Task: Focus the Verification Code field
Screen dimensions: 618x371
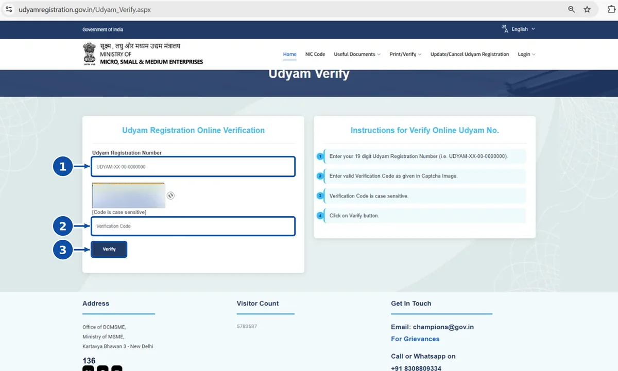Action: (x=194, y=226)
